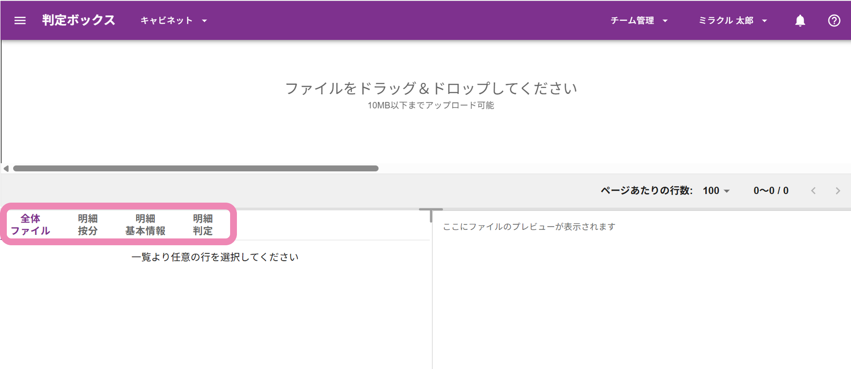Click the 判定ボックス app title
Viewport: 851px width, 369px height.
79,20
